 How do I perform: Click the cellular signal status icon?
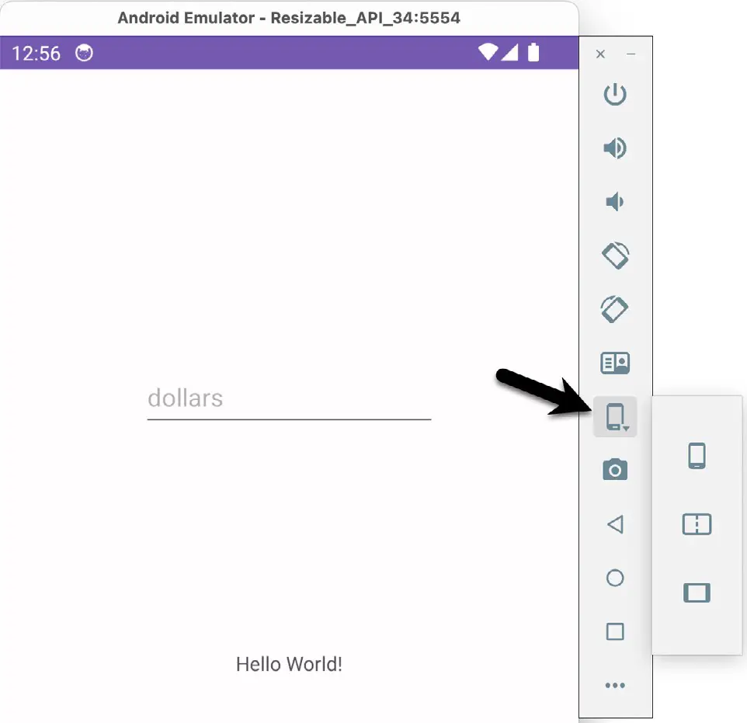[509, 53]
